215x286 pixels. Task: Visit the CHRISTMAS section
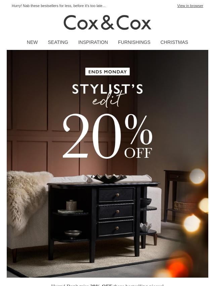(x=174, y=42)
